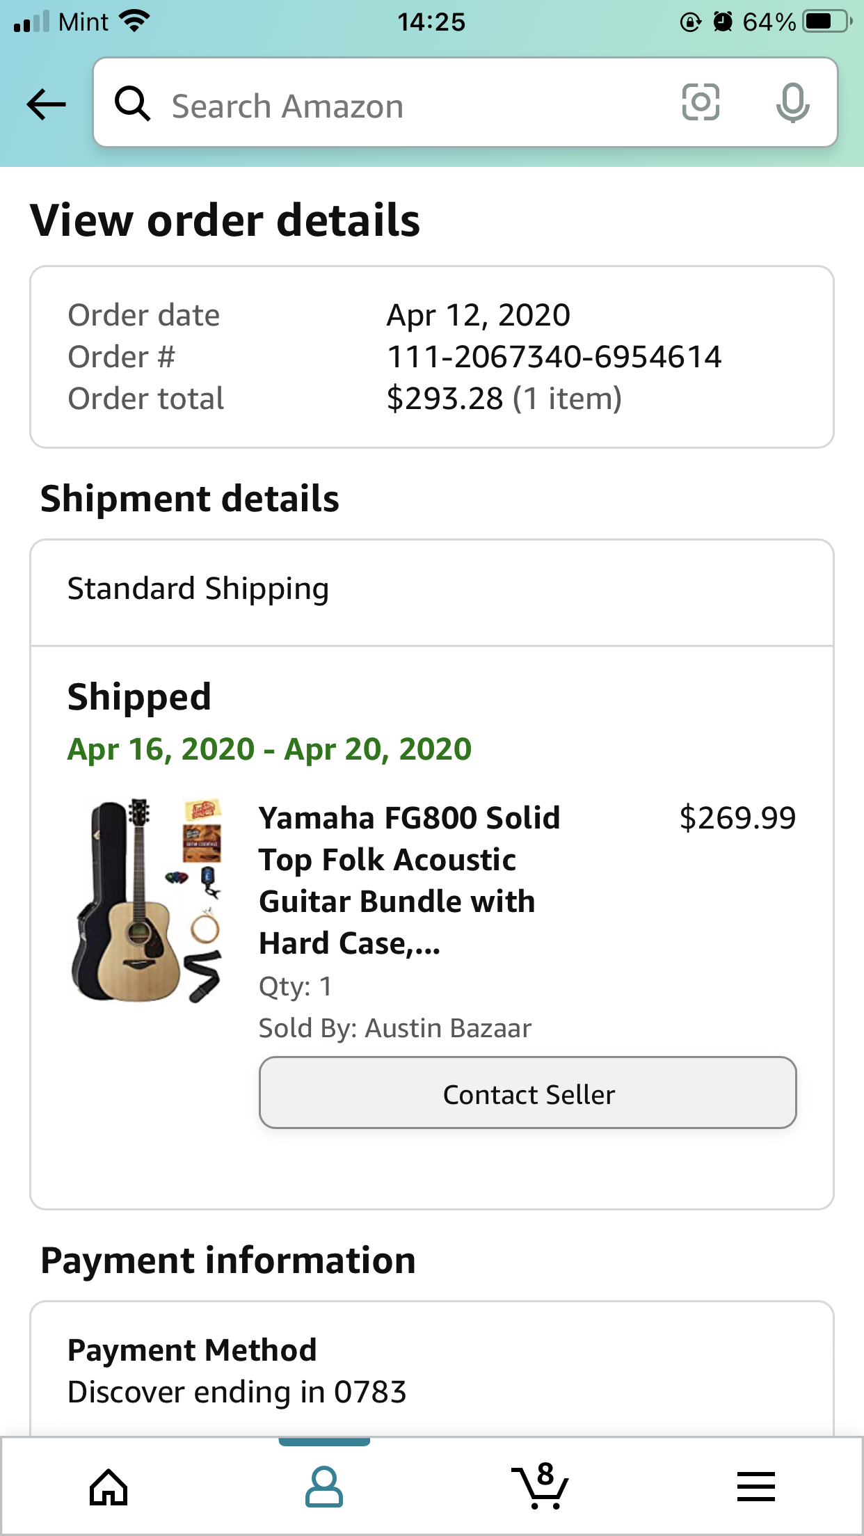
Task: Tap the search magnifier icon
Action: pyautogui.click(x=132, y=104)
